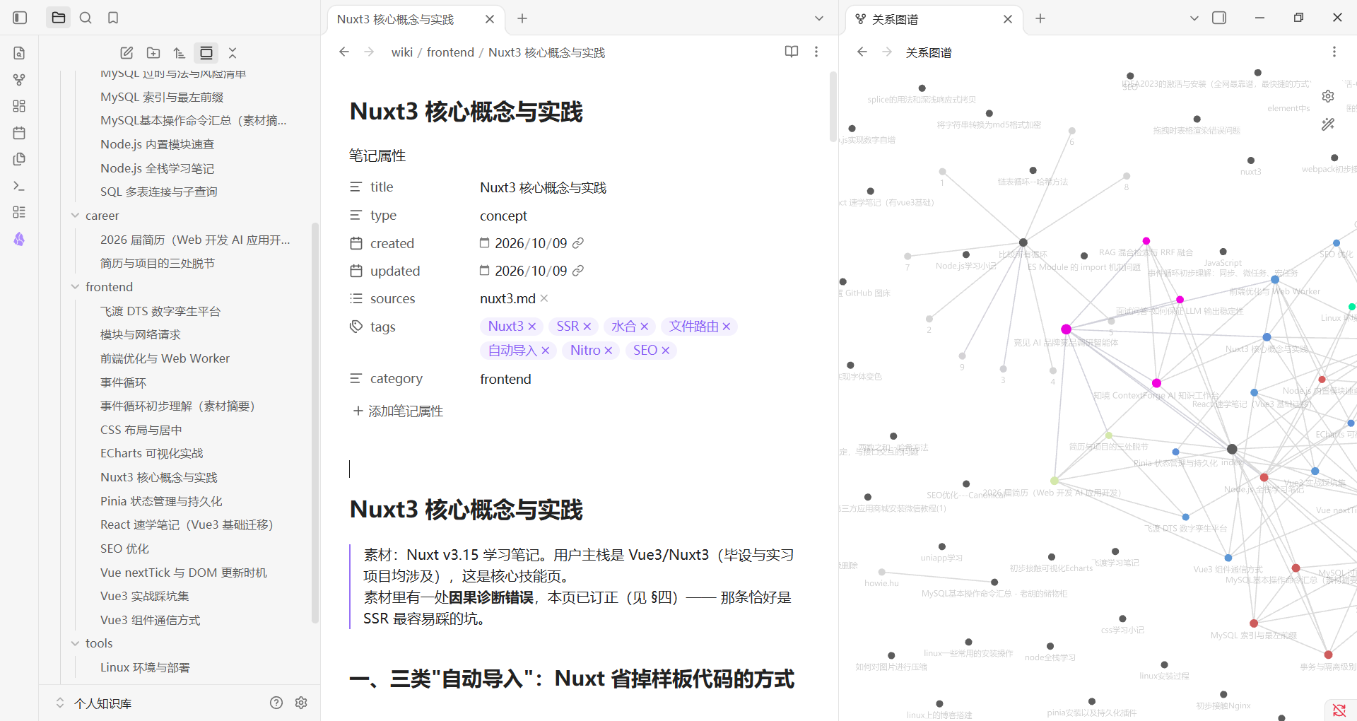Open the tab list dropdown for note pane
The image size is (1357, 721).
pos(819,18)
